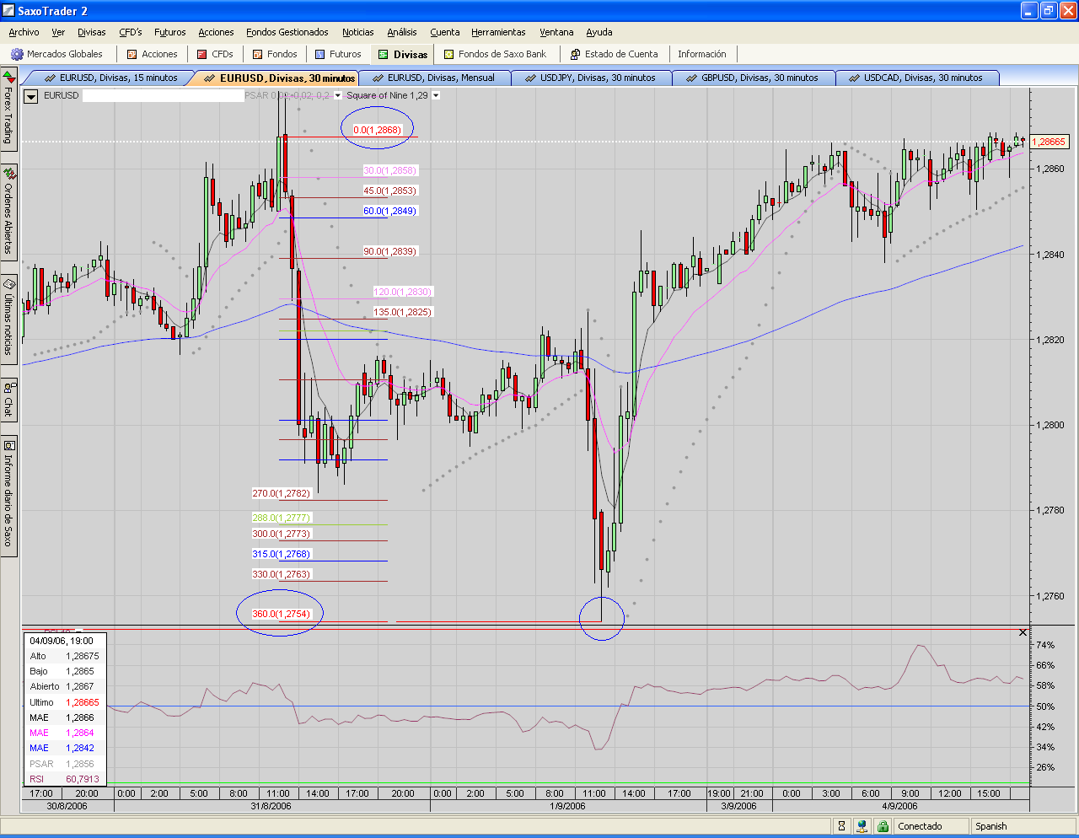Click the Mercados Globales gear icon
Screen dimensions: 1079x838
click(17, 54)
